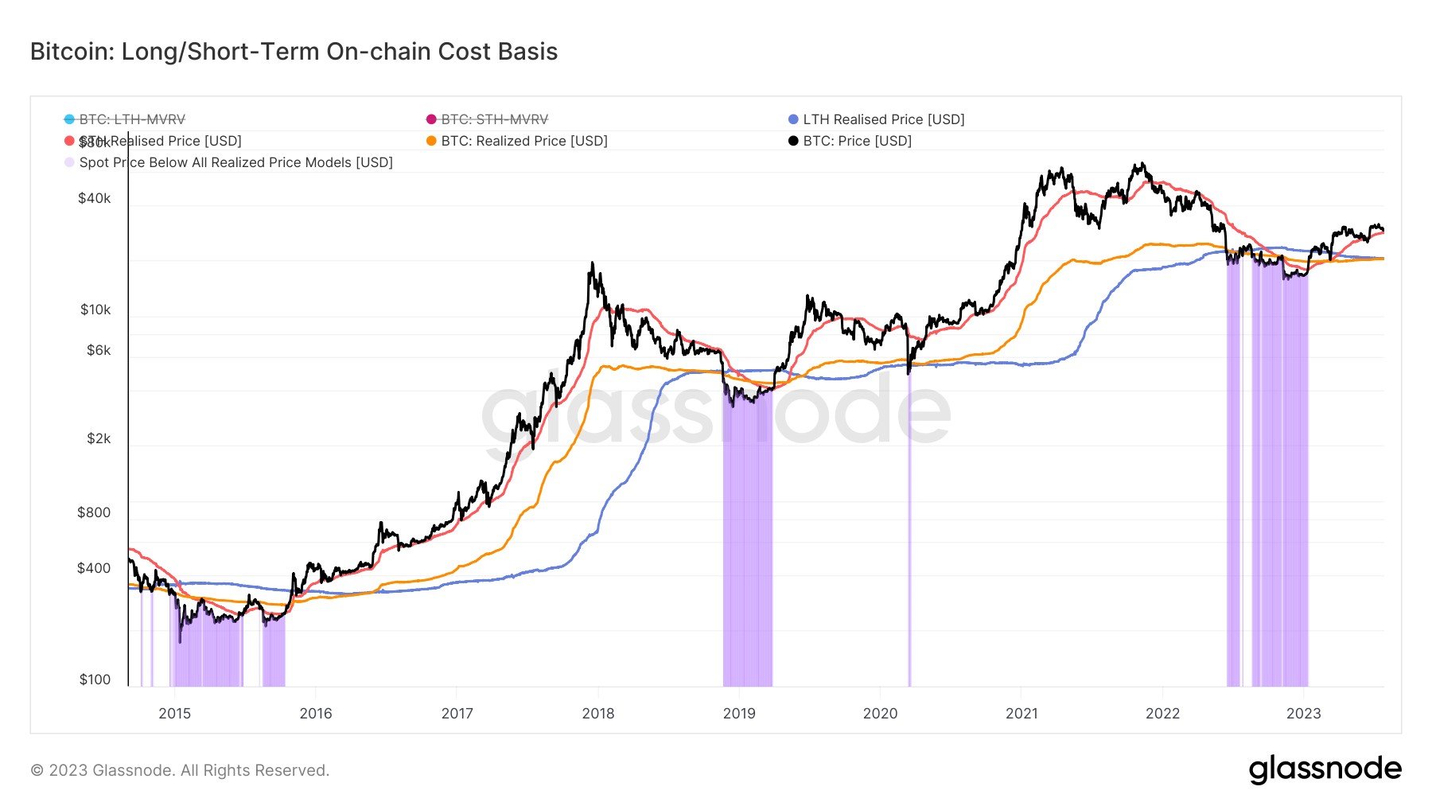Toggle the BTC: STH-MVRV legend series
Image resolution: width=1432 pixels, height=806 pixels.
pos(494,119)
